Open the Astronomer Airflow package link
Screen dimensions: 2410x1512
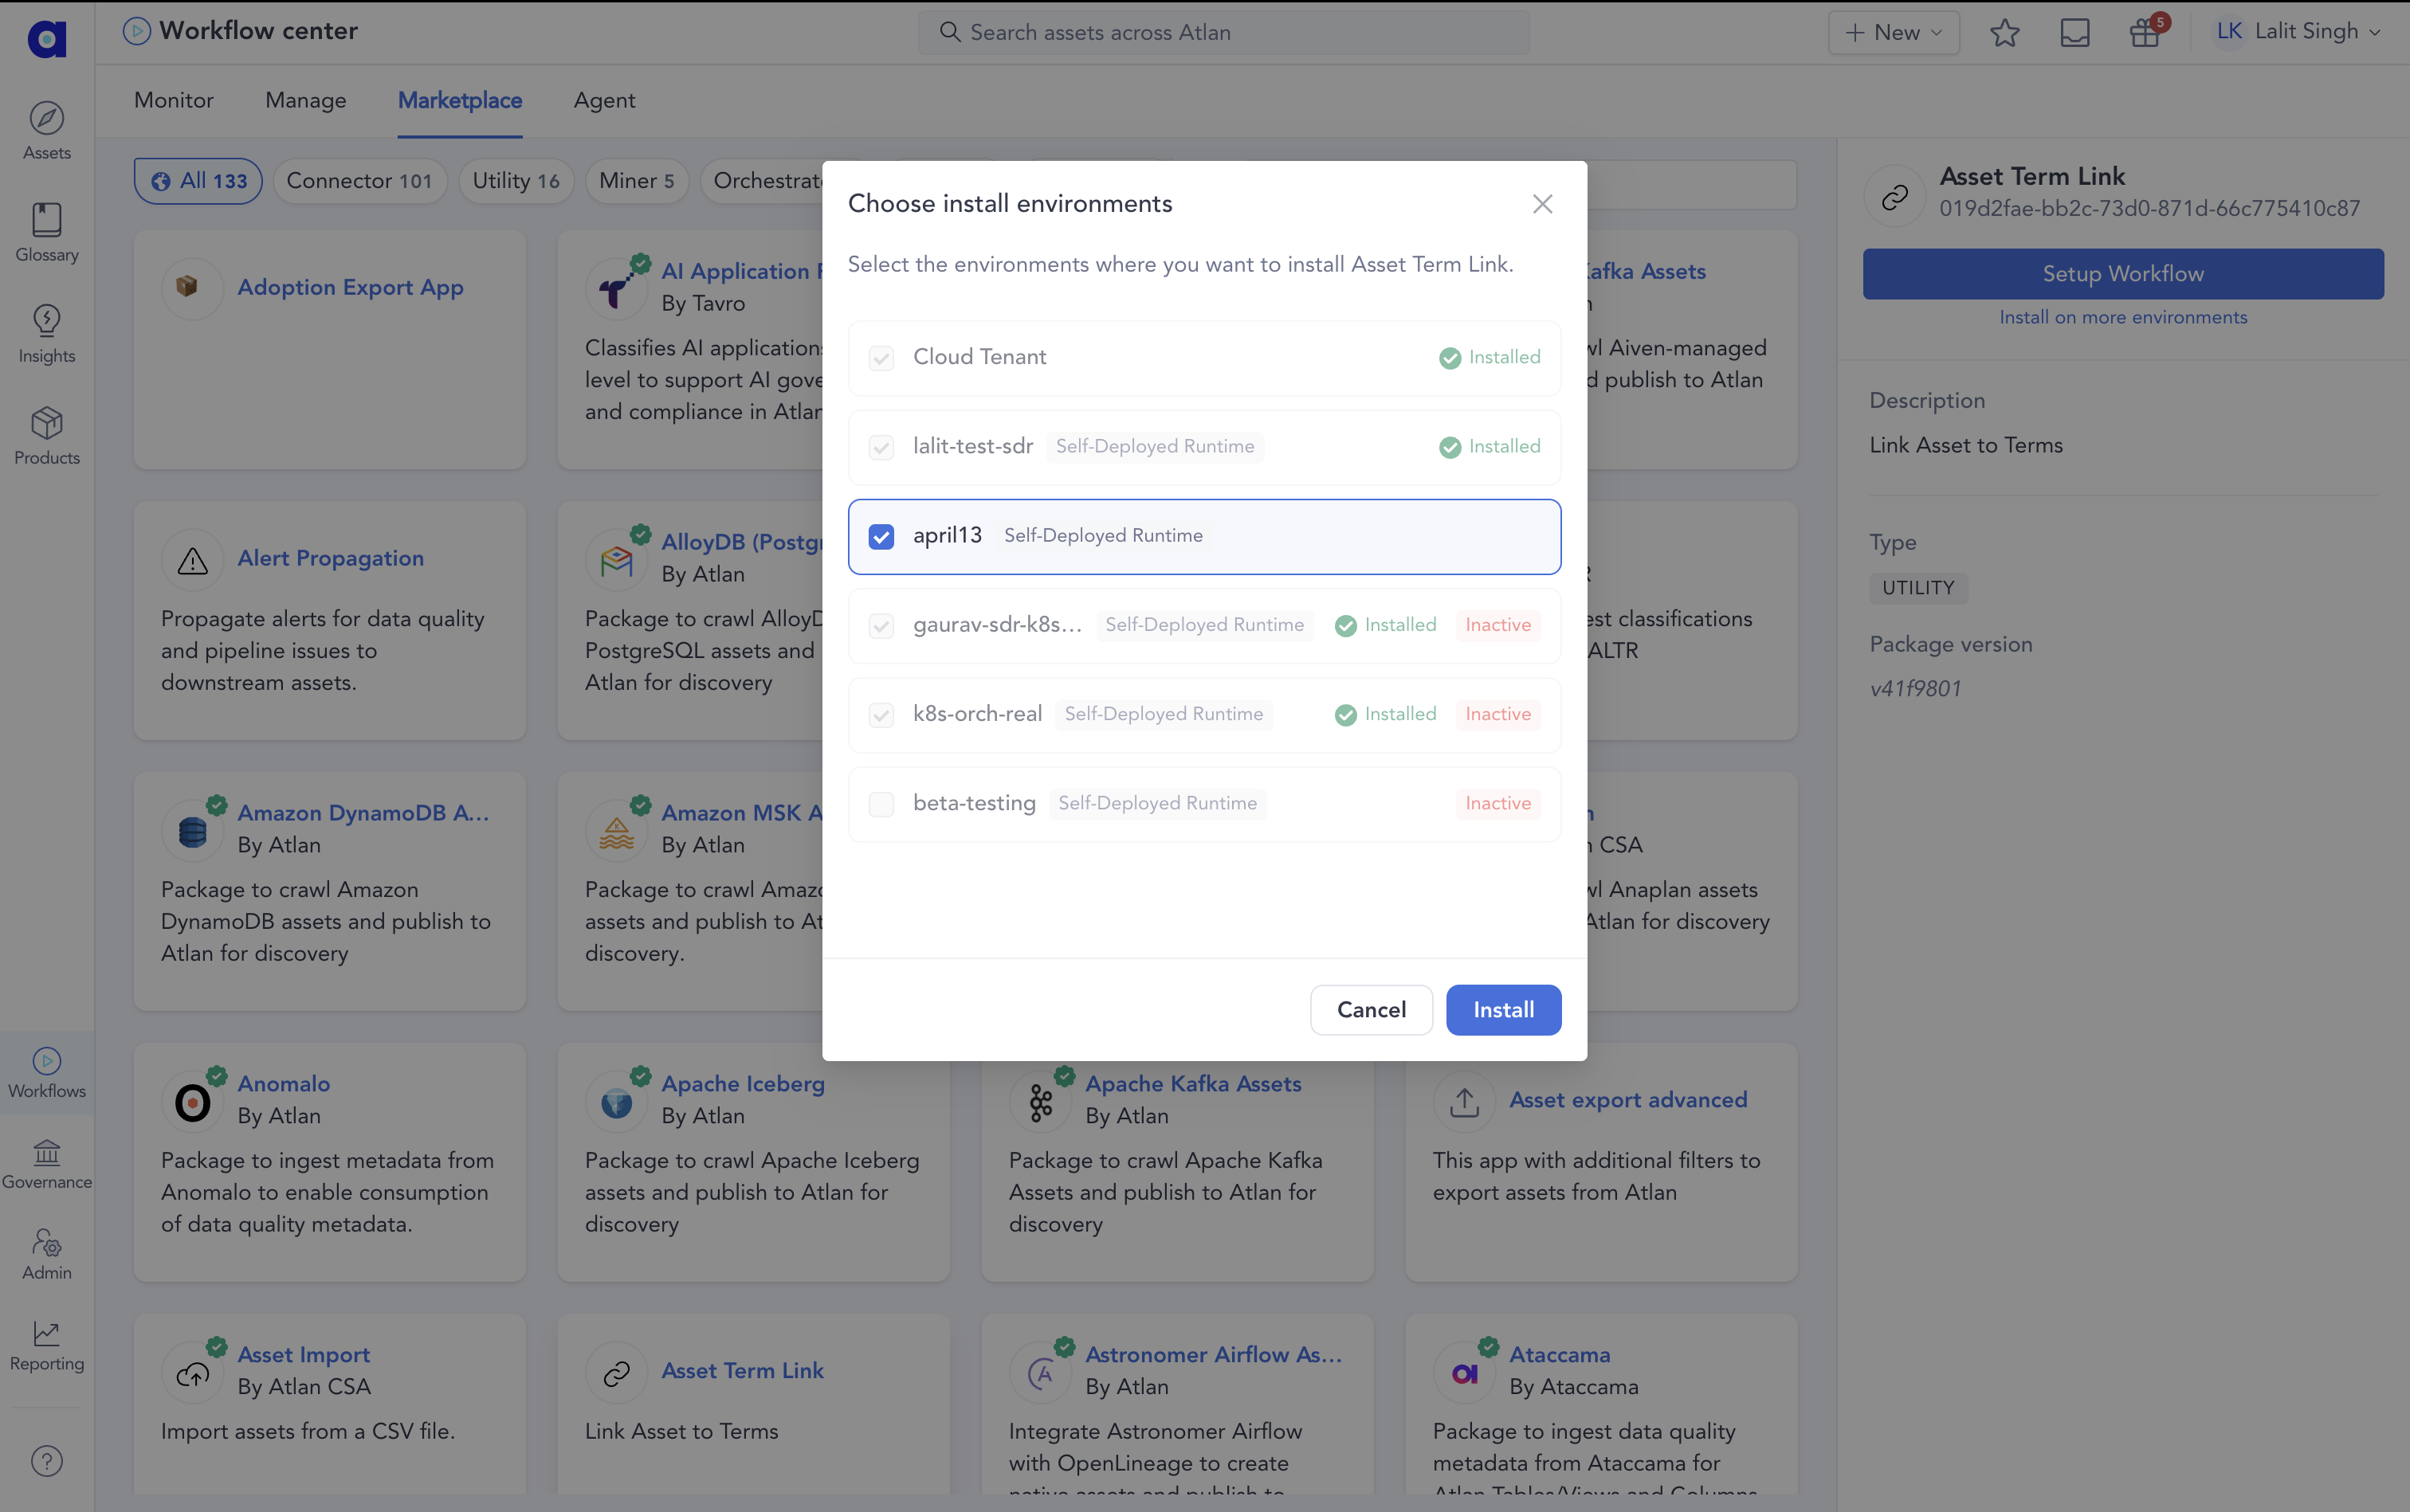click(1212, 1354)
